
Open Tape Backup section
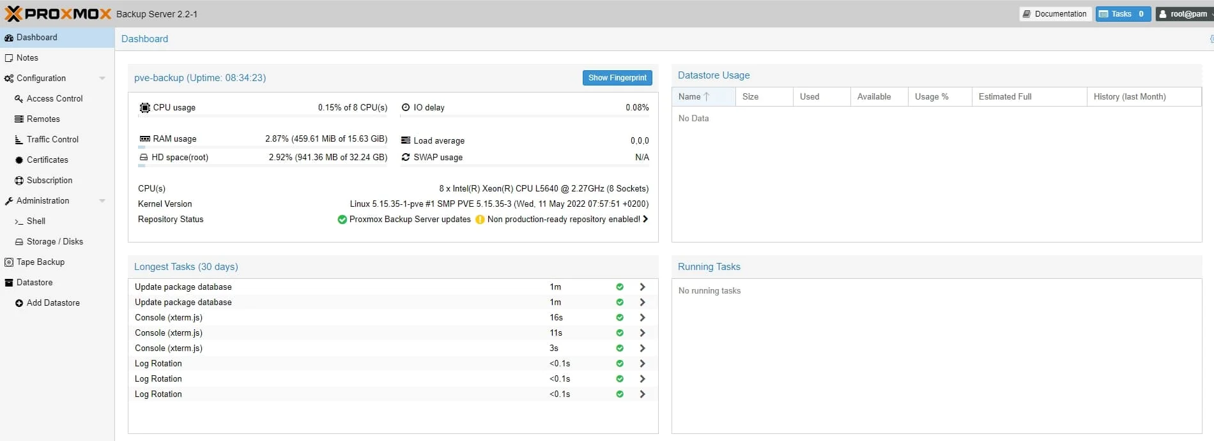pyautogui.click(x=57, y=262)
